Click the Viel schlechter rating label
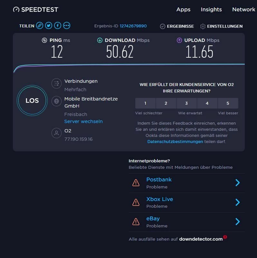 coord(149,113)
